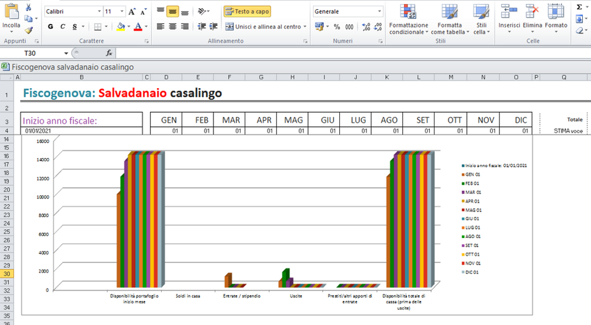Increase font size with the large A
This screenshot has height=325, width=591.
(132, 12)
